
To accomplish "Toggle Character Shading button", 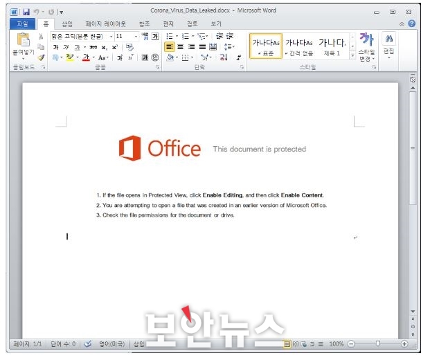I will click(x=145, y=57).
